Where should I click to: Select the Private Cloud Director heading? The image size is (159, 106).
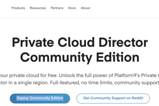pos(80,42)
